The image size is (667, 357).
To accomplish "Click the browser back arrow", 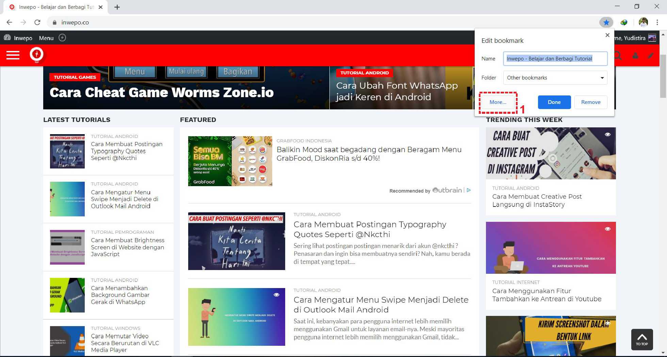I will (10, 22).
